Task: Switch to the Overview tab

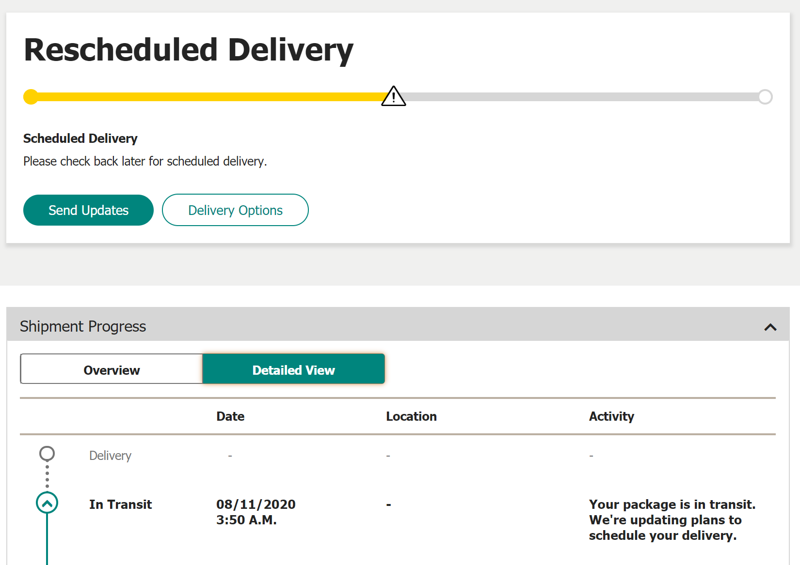Action: pyautogui.click(x=112, y=369)
